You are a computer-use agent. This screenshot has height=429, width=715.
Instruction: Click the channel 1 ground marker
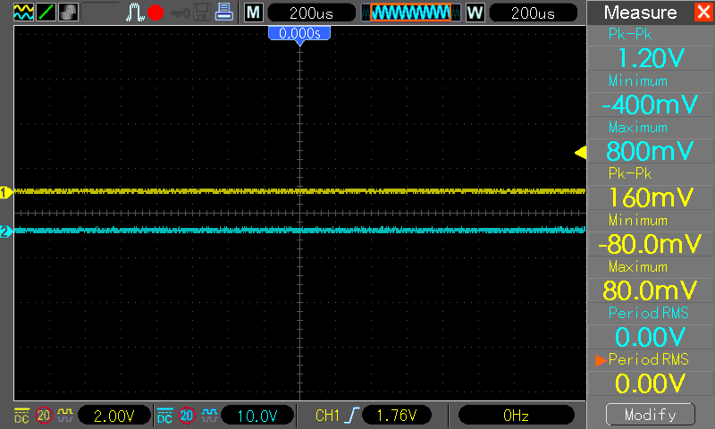[6, 193]
